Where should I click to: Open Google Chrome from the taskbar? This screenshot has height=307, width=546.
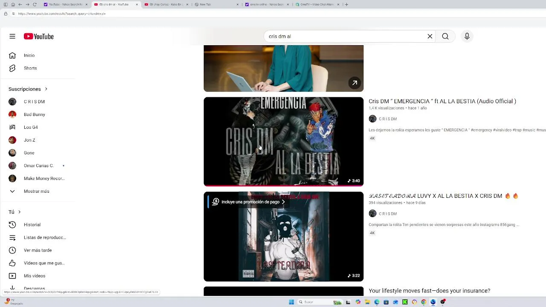pos(424,302)
